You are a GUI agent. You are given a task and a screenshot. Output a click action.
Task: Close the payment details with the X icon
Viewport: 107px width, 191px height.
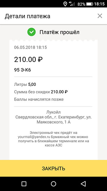[100, 16]
